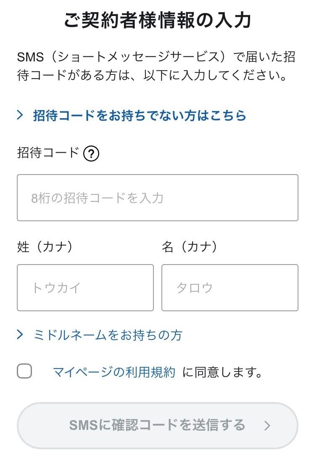
Task: Focus the 8桁の招待コード input field
Action: tap(157, 198)
